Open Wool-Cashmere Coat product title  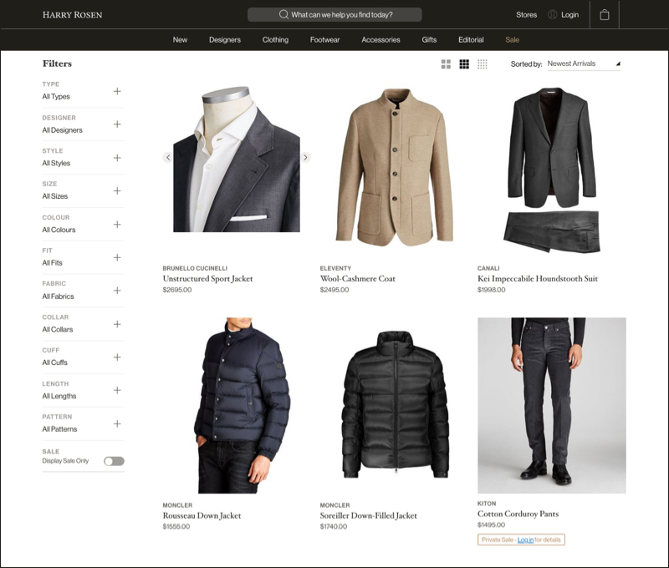(358, 279)
